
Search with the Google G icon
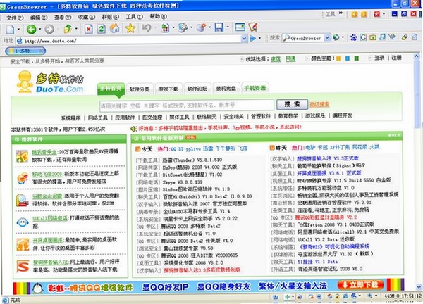coord(363,37)
